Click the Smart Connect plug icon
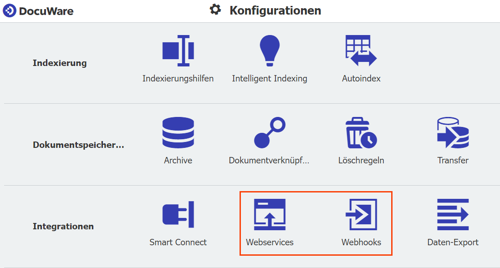500x268 pixels. (x=178, y=214)
